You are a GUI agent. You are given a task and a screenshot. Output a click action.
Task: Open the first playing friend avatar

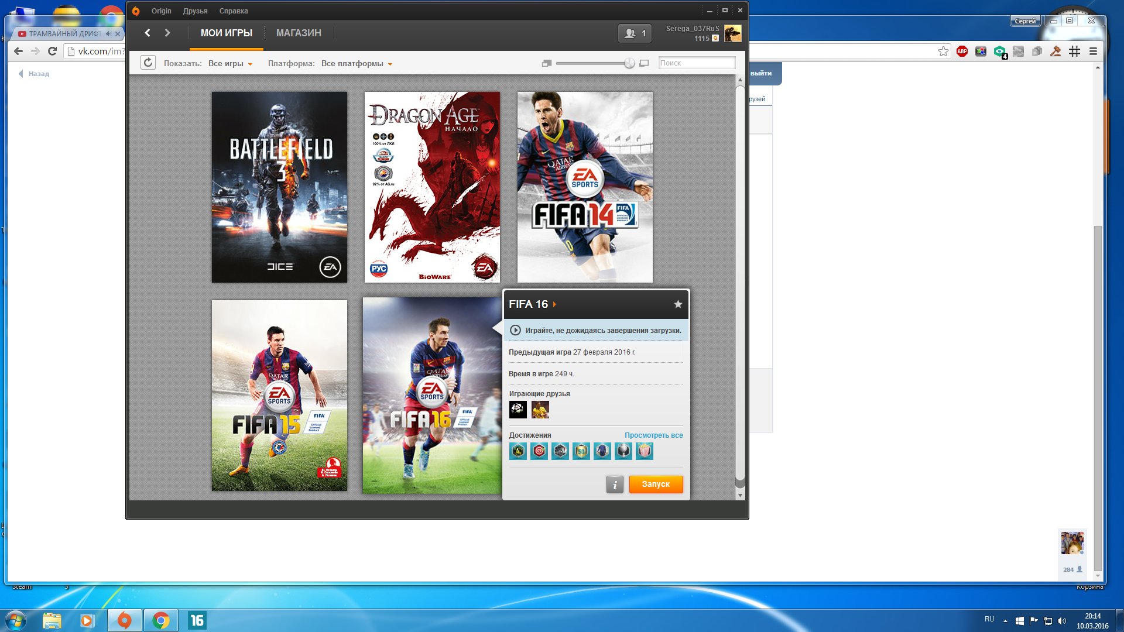coord(518,410)
